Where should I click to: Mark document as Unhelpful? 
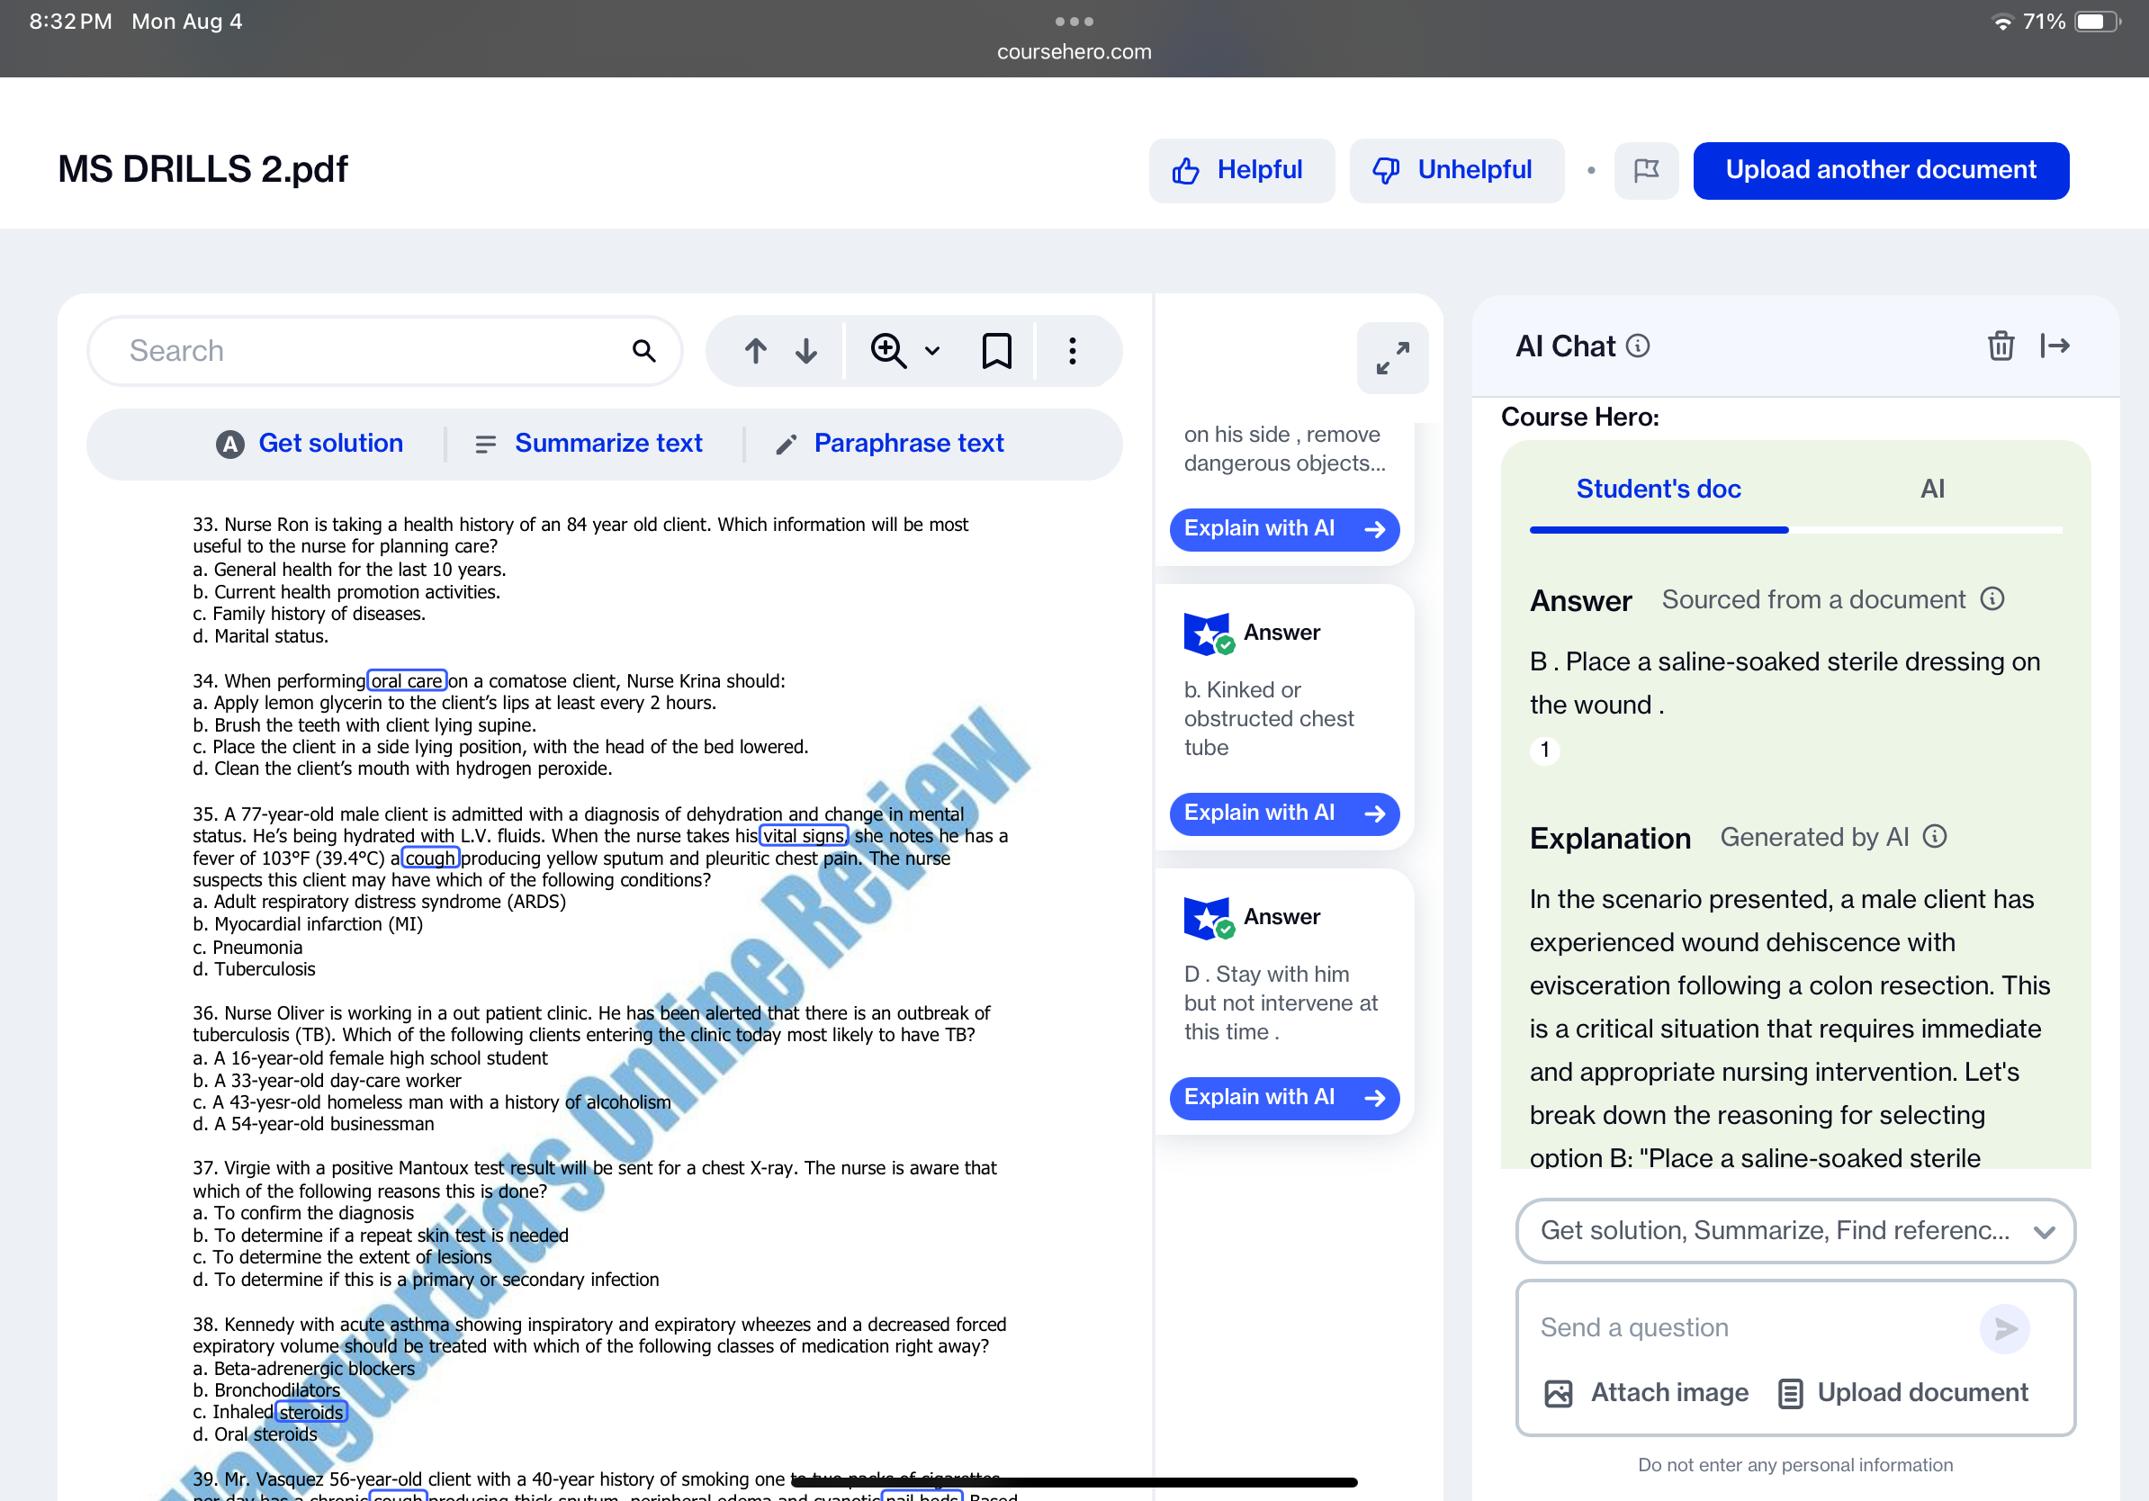click(1455, 170)
